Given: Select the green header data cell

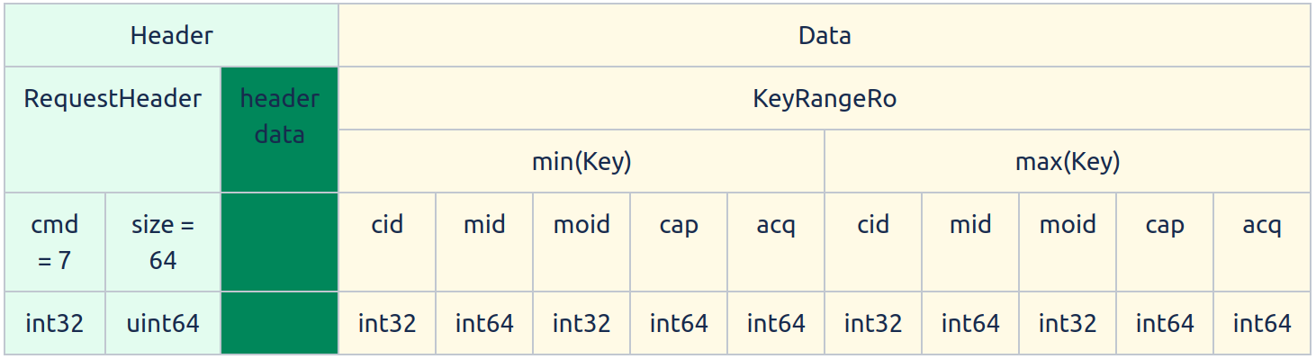Looking at the screenshot, I should coord(279,130).
